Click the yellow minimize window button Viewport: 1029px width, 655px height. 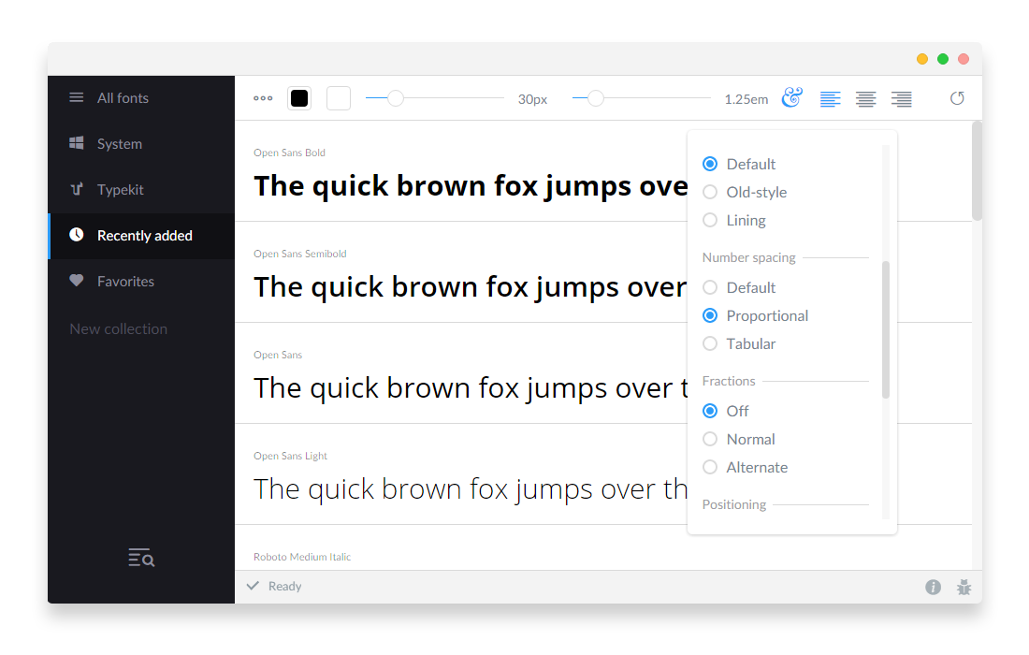click(x=922, y=59)
